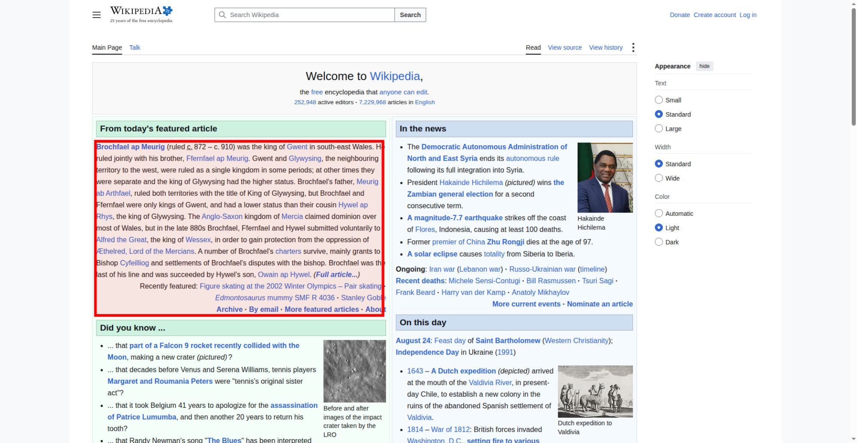The width and height of the screenshot is (857, 443).
Task: Open the Valdivia River link
Action: (x=490, y=383)
